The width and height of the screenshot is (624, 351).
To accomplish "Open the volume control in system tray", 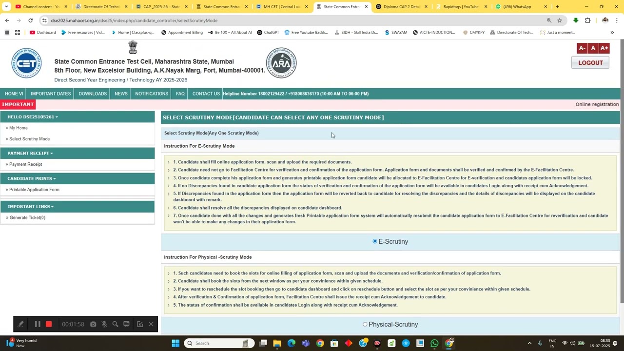I will click(572, 343).
